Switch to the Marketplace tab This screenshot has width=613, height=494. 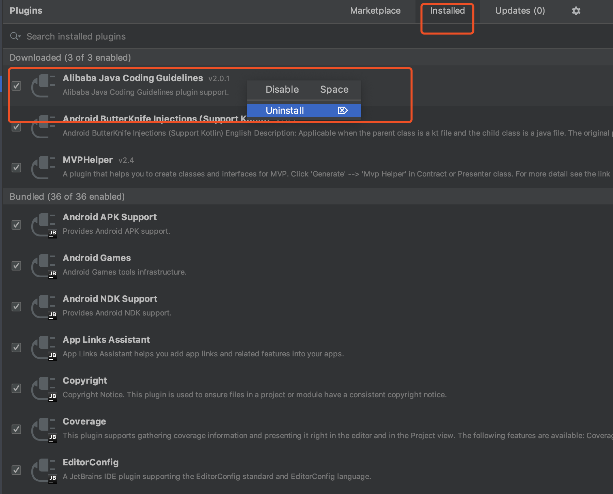[375, 11]
